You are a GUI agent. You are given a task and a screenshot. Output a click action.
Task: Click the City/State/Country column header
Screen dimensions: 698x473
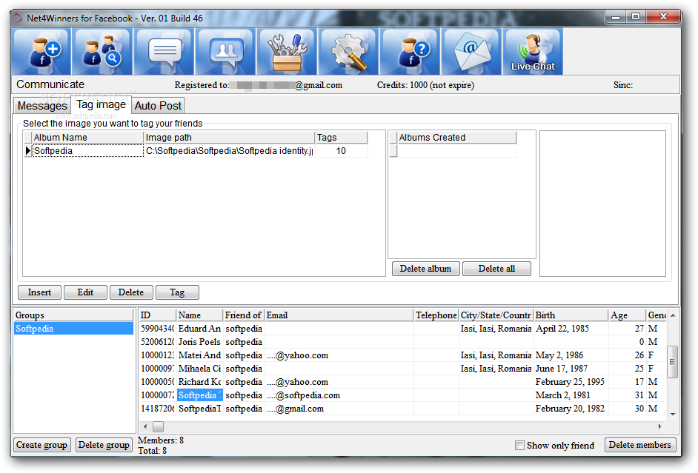click(x=496, y=315)
